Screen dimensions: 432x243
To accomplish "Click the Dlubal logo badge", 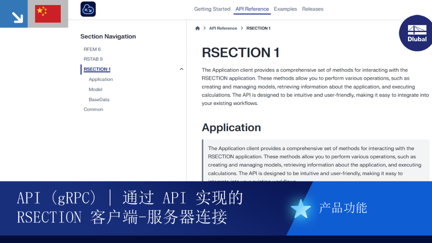I will tap(416, 33).
